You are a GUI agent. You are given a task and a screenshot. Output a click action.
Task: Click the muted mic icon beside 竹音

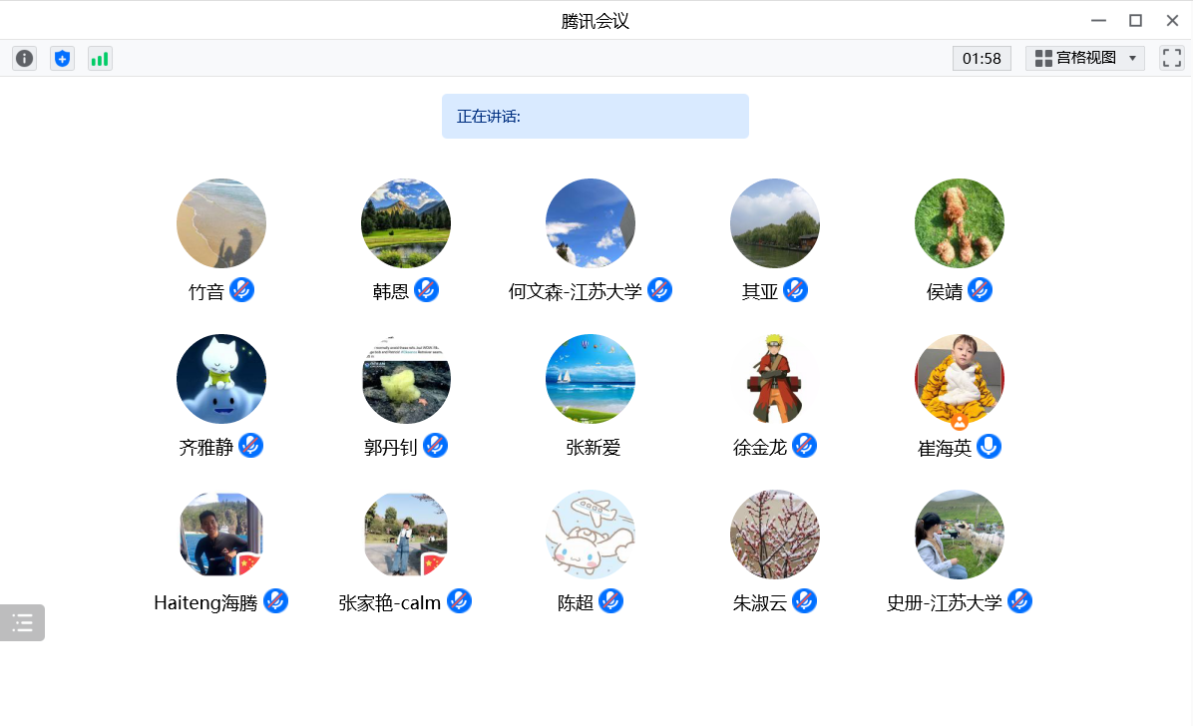point(242,290)
